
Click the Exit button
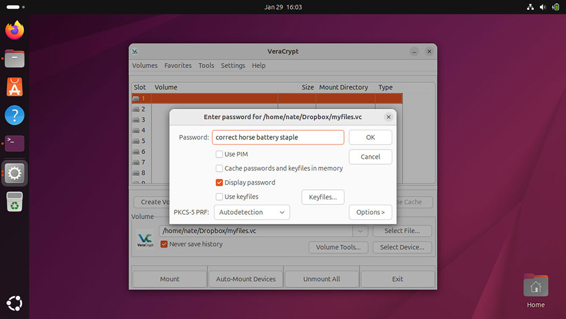pos(397,279)
